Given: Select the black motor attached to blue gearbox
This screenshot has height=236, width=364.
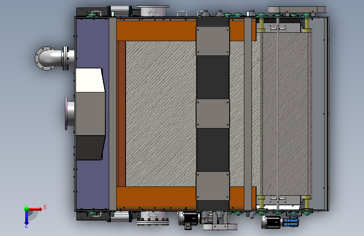Looking at the screenshot, I should click(272, 222).
